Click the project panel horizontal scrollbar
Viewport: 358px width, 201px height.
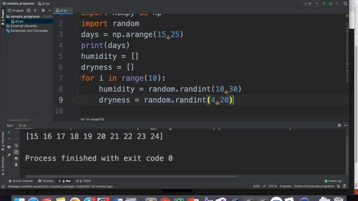pos(19,120)
